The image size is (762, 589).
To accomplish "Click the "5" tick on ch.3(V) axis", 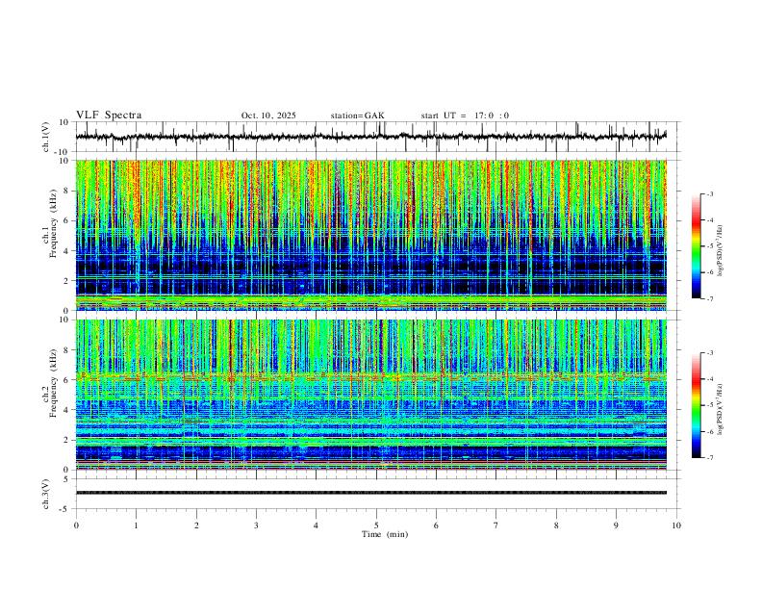I will pyautogui.click(x=66, y=479).
